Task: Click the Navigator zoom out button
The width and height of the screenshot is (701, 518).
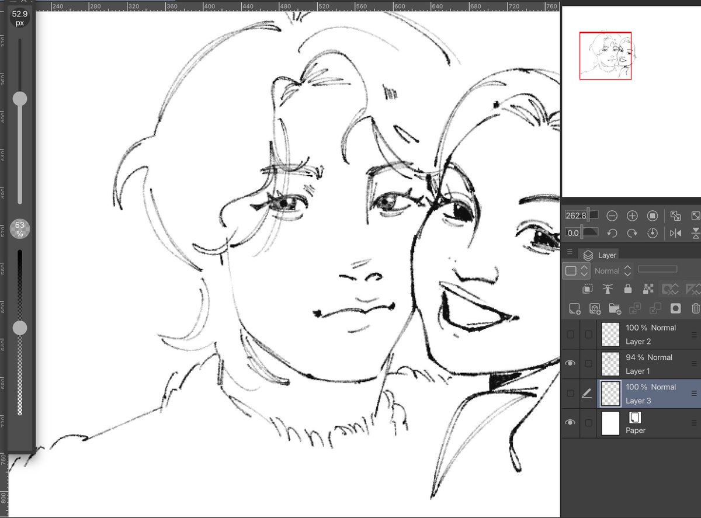Action: point(612,215)
